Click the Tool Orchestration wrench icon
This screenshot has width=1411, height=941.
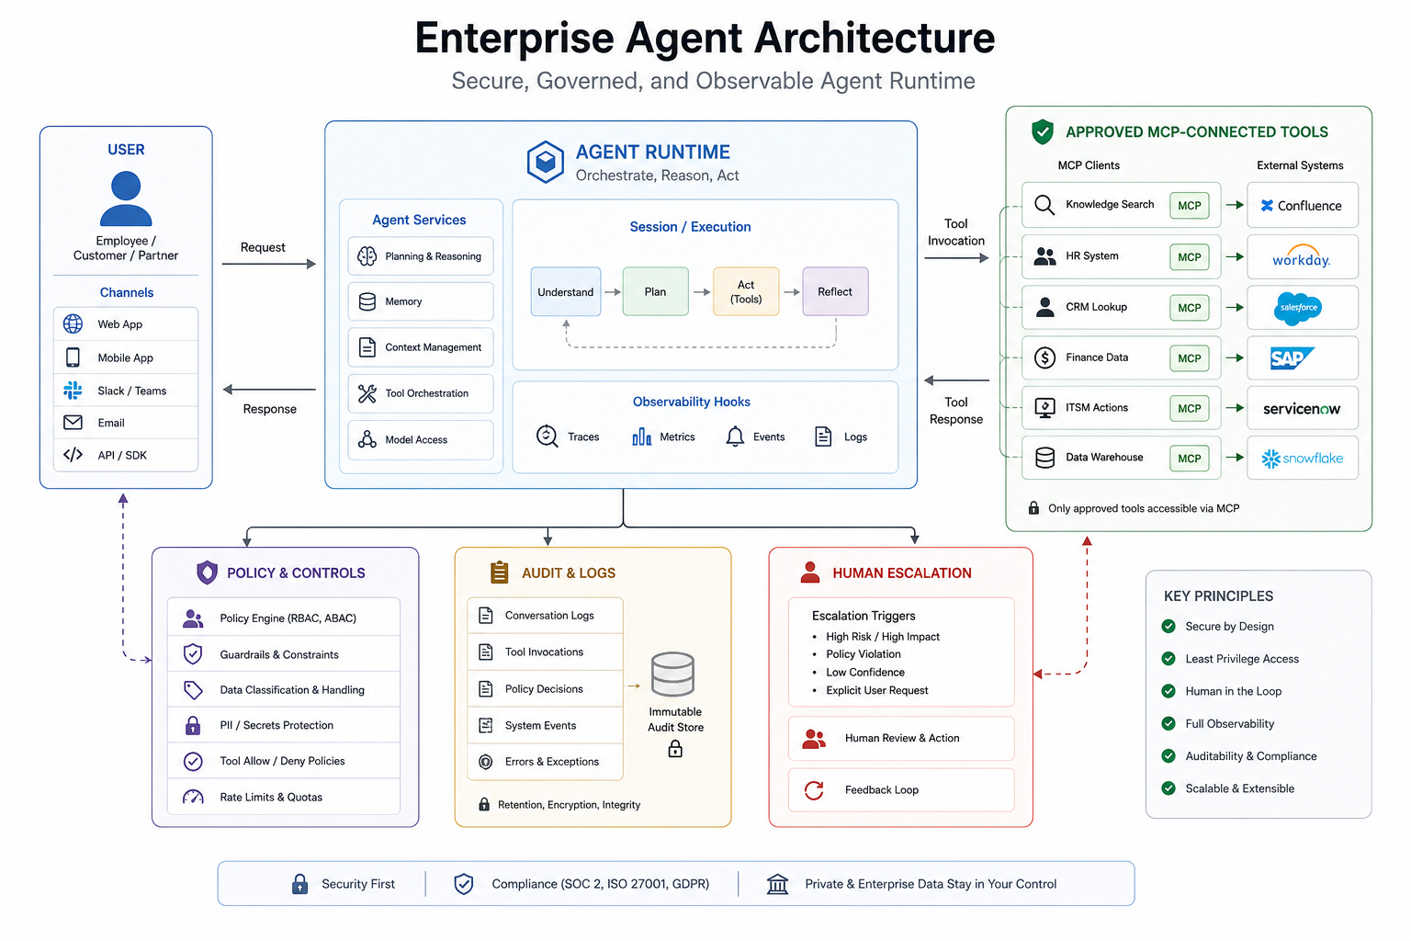(367, 393)
